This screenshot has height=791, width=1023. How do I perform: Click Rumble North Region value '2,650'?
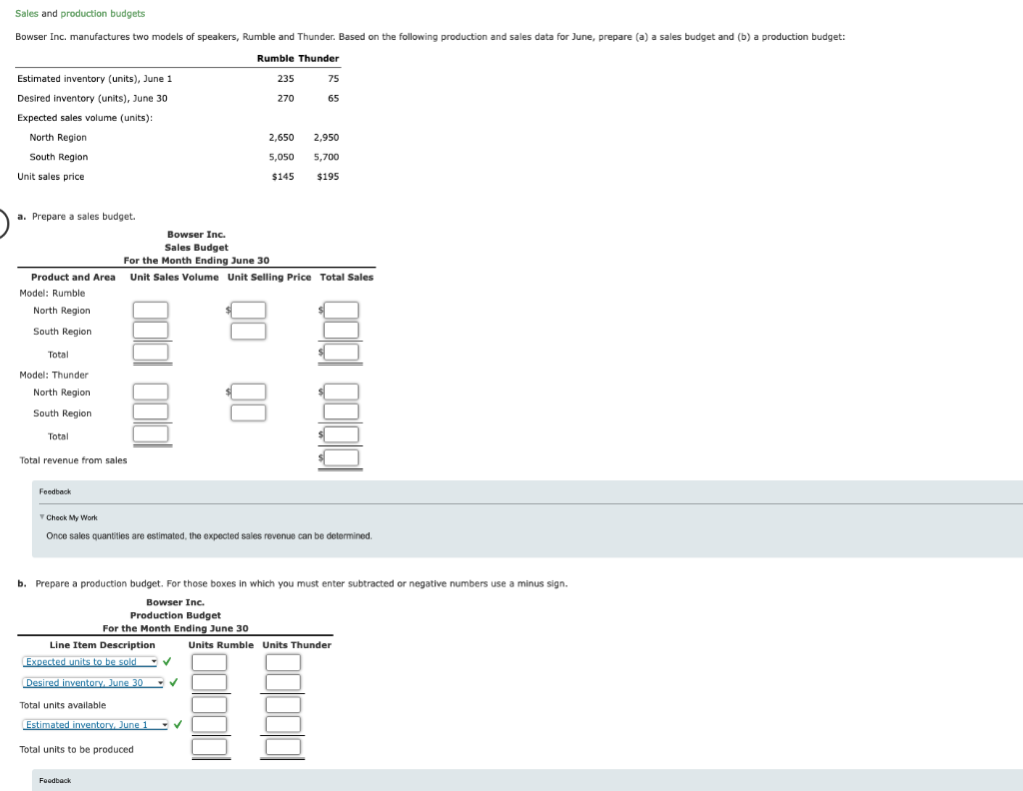(281, 138)
